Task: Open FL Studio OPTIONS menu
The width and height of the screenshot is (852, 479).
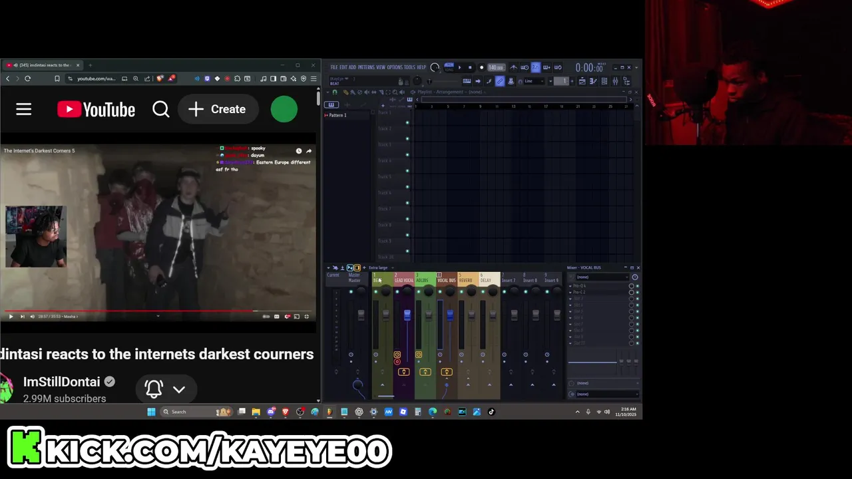Action: [x=395, y=67]
